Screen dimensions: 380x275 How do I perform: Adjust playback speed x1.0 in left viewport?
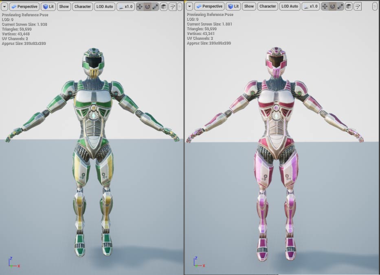click(x=125, y=6)
